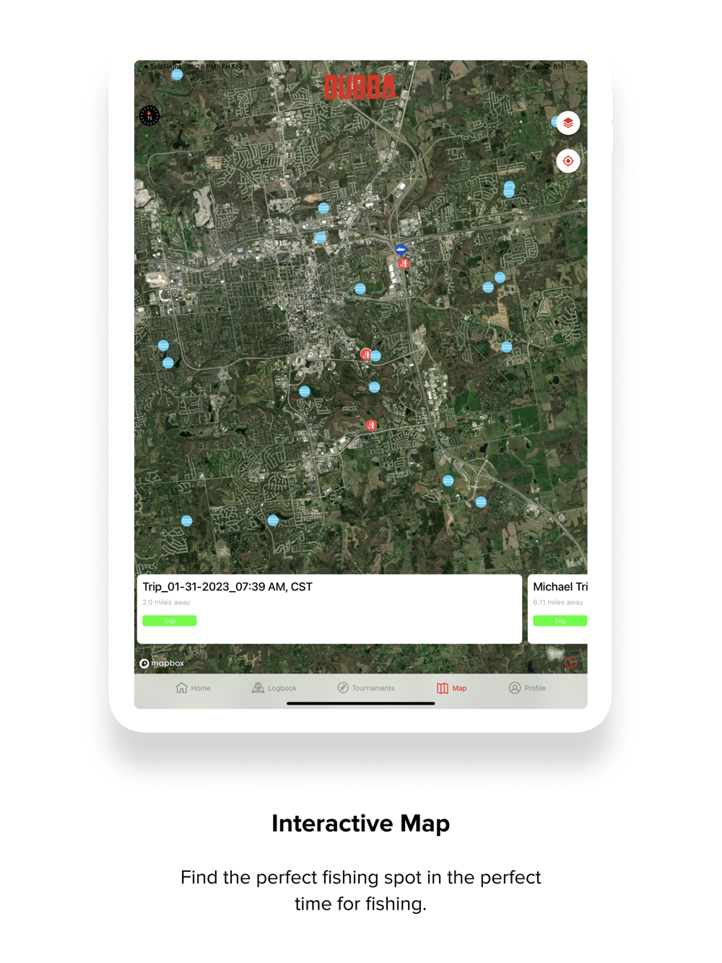The height and width of the screenshot is (963, 722).
Task: Tap green Trip badge on Michael card
Action: (x=560, y=621)
